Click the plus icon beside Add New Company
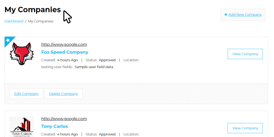The height and width of the screenshot is (137, 274). (226, 15)
